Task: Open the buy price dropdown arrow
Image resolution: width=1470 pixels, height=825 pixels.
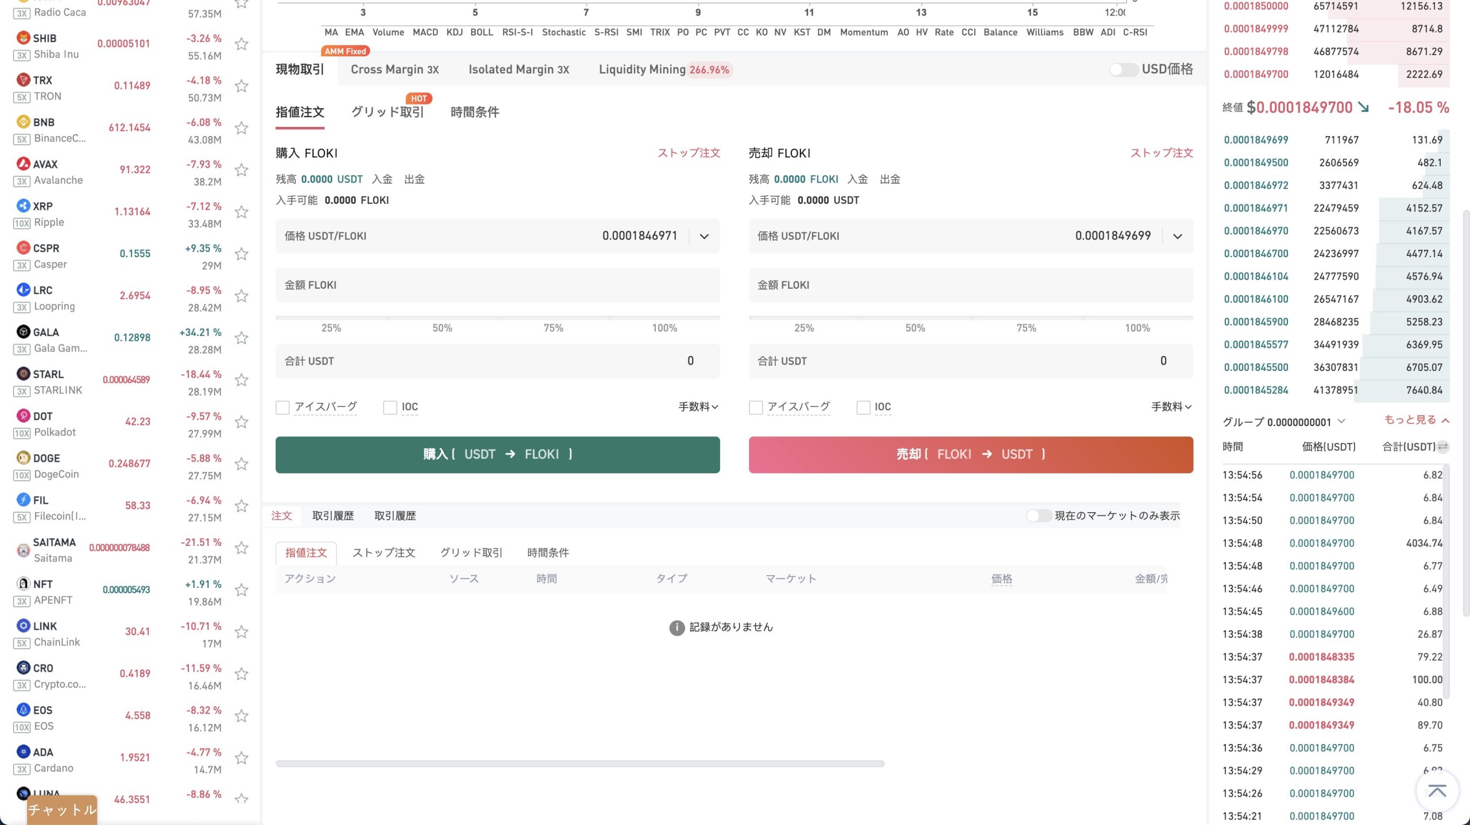Action: (x=704, y=236)
